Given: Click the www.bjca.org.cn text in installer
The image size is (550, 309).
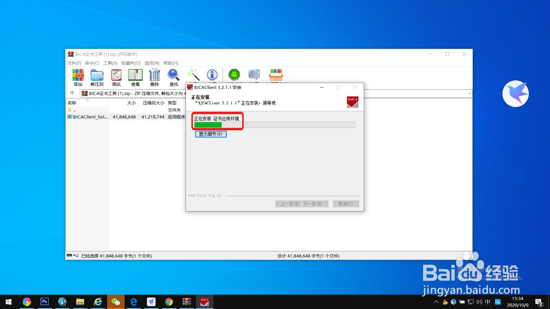Looking at the screenshot, I should click(205, 195).
